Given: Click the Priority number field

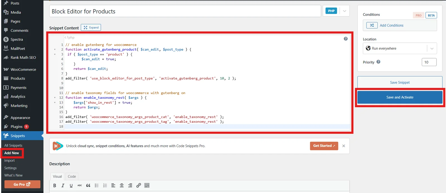Looking at the screenshot, I should [x=429, y=62].
